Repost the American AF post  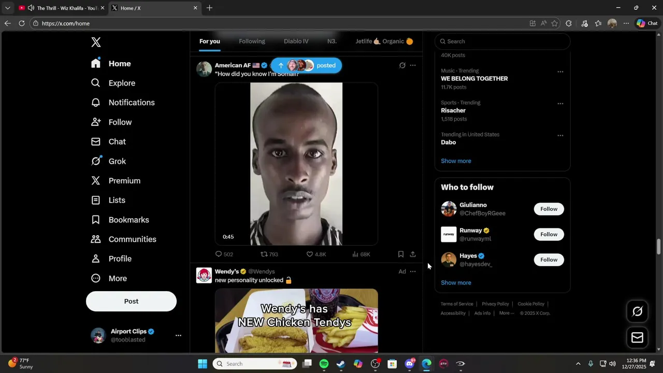[x=269, y=254]
